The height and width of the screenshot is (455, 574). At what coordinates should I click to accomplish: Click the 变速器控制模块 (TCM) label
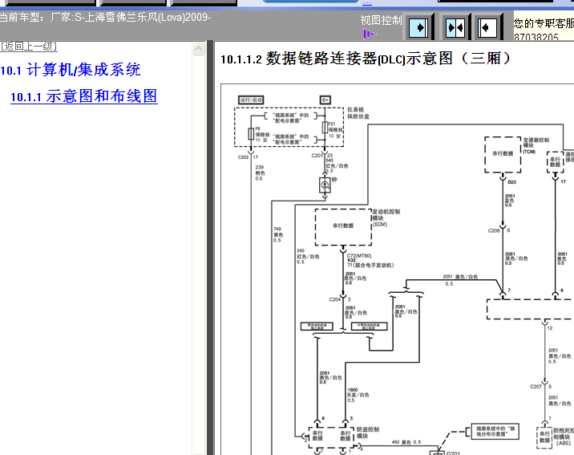click(536, 145)
